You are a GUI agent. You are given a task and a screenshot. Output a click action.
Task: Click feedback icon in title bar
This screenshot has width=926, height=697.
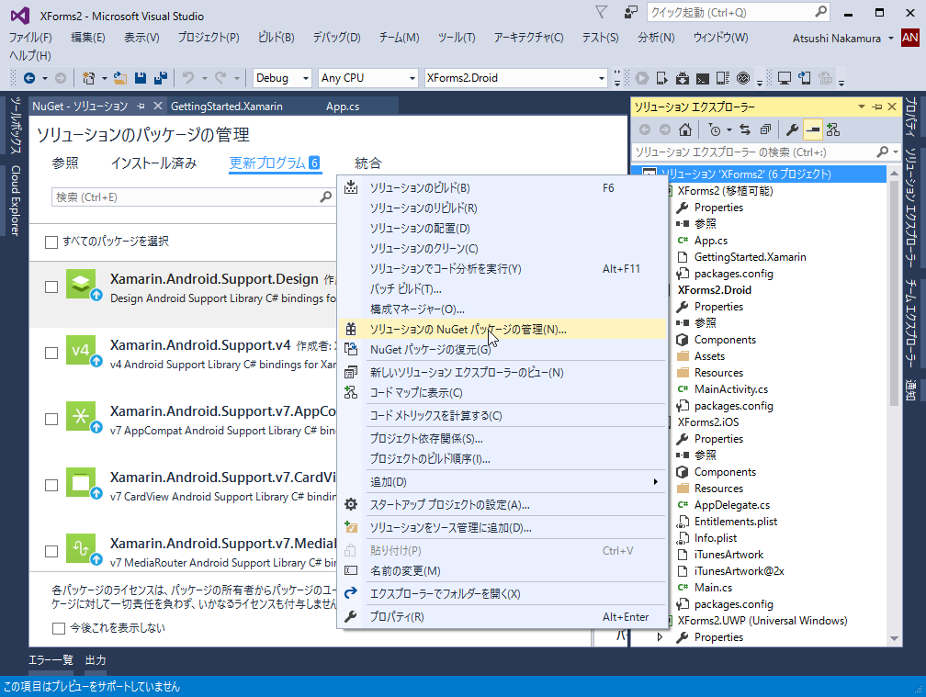(x=631, y=12)
